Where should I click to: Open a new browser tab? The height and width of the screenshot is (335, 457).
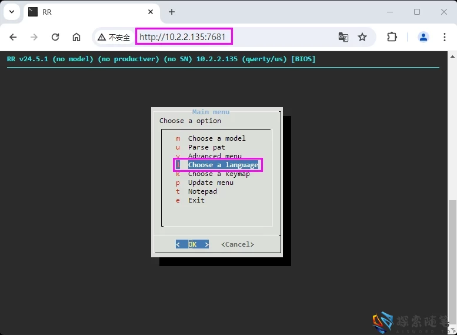(172, 12)
